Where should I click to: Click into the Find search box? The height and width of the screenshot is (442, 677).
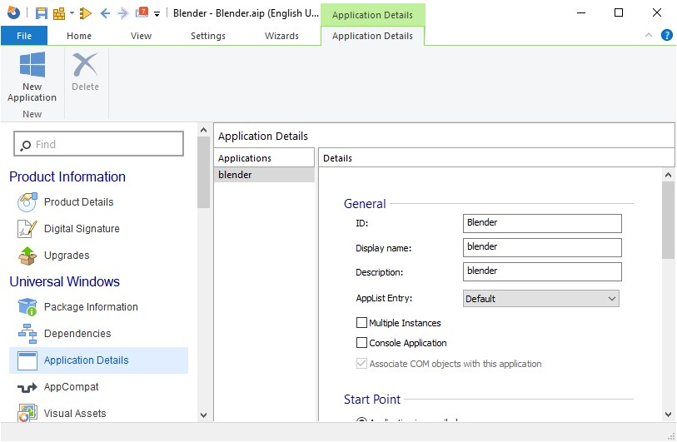pyautogui.click(x=99, y=144)
